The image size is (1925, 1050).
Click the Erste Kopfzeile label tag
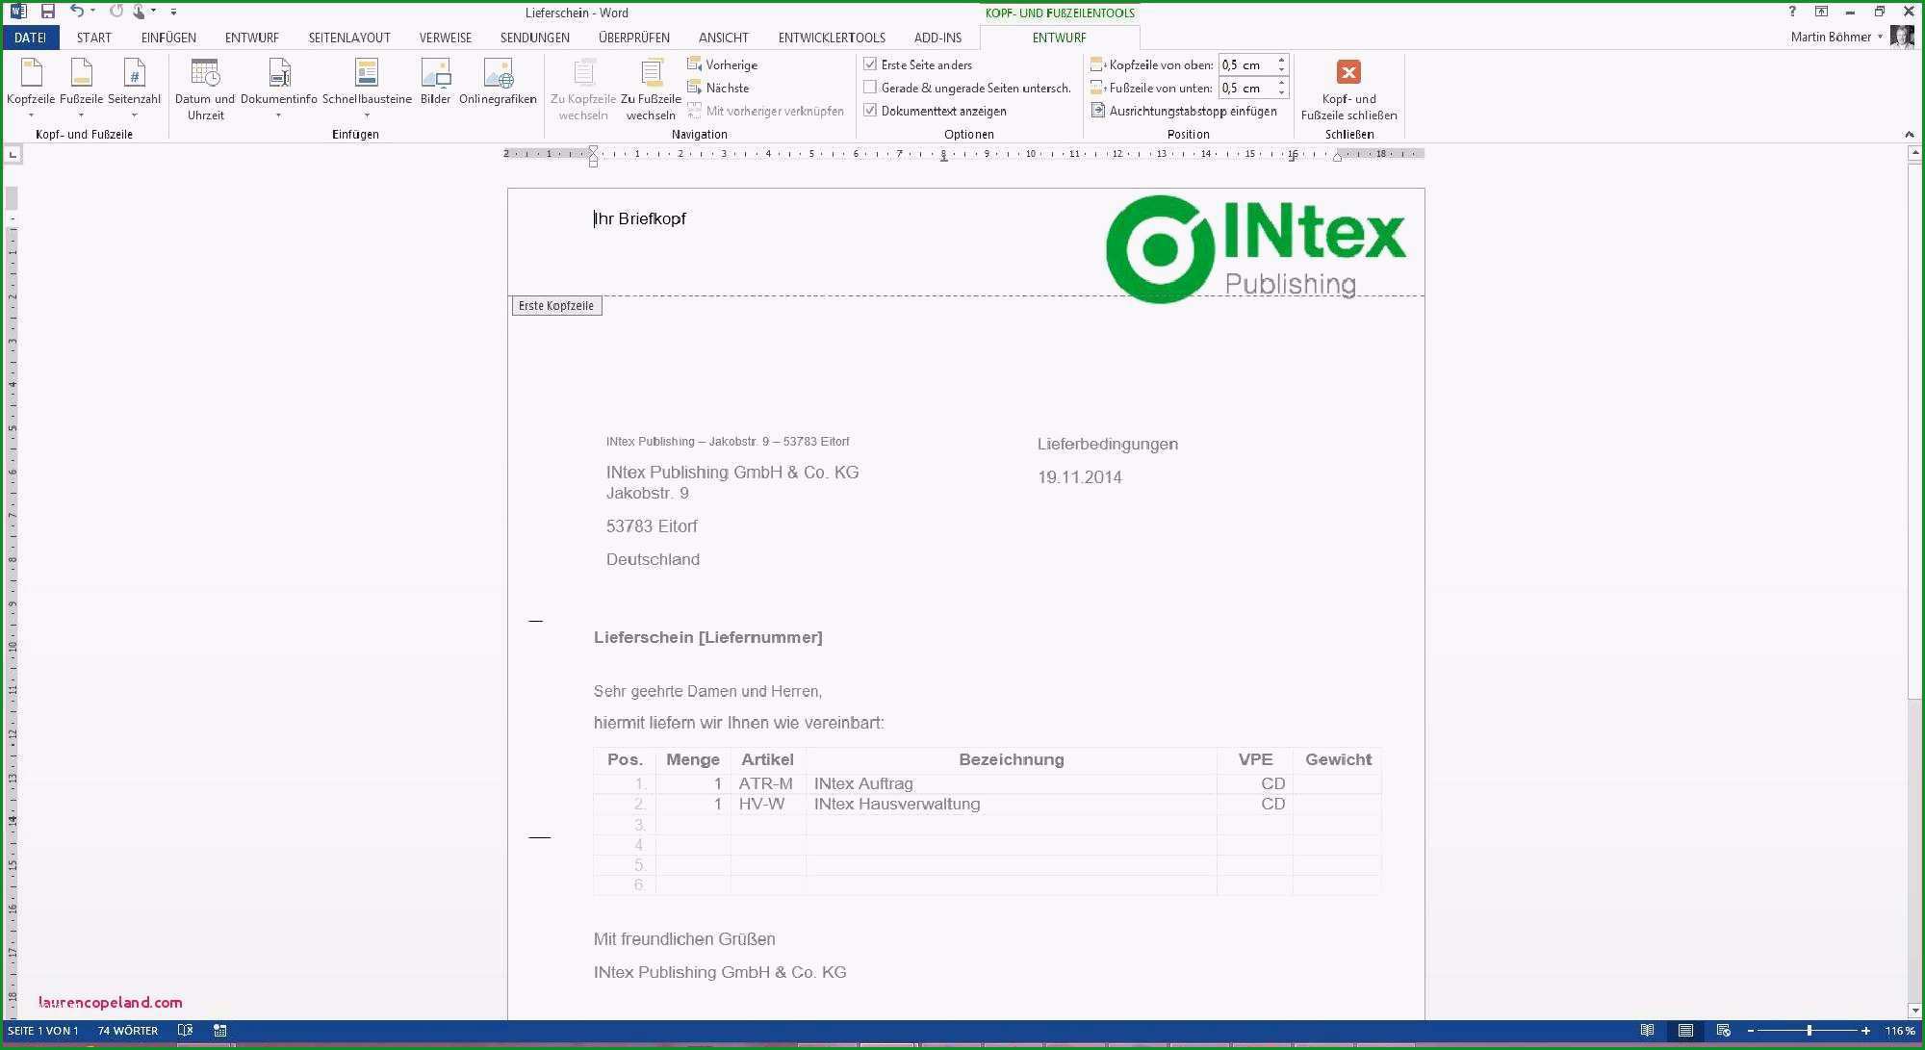click(x=556, y=306)
